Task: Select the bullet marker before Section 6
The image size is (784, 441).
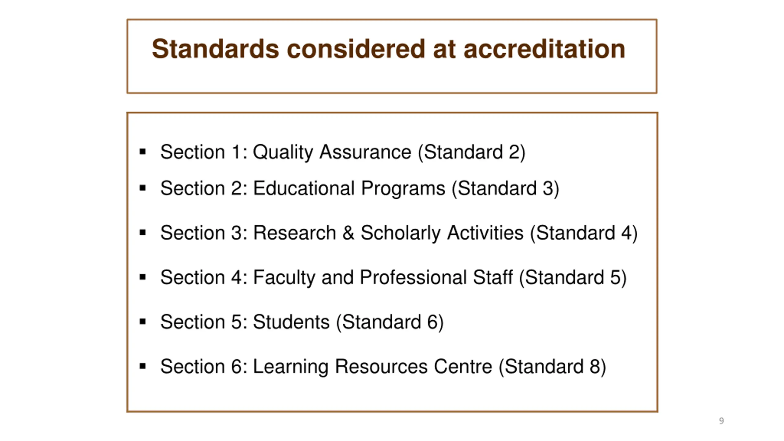Action: tap(142, 366)
